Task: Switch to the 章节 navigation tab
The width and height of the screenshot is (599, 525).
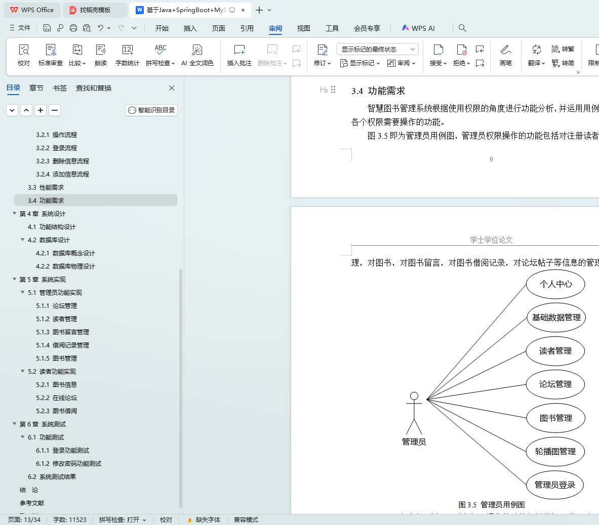Action: pos(36,88)
